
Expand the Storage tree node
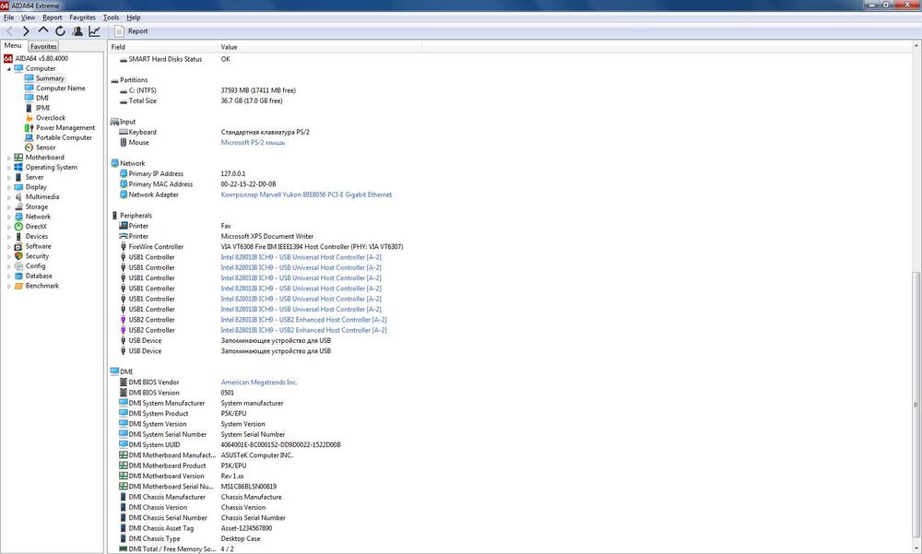click(x=9, y=207)
